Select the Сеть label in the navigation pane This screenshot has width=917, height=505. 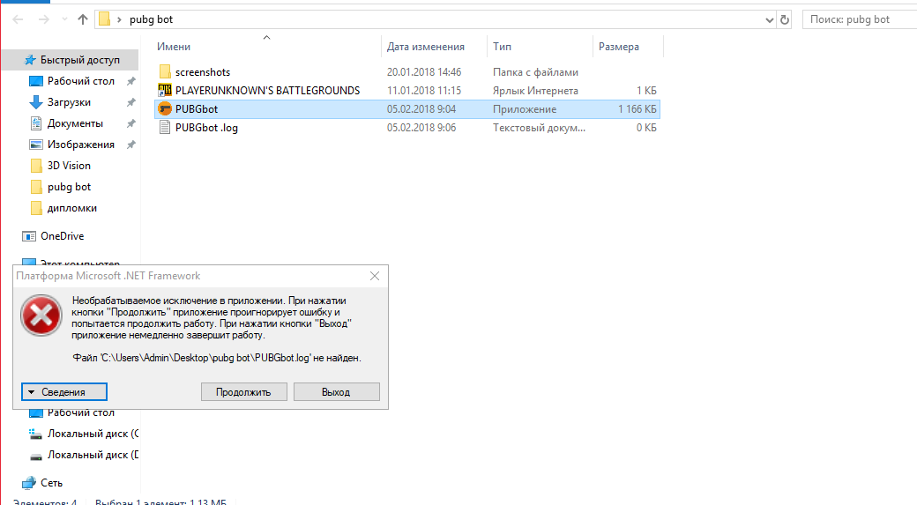point(51,483)
